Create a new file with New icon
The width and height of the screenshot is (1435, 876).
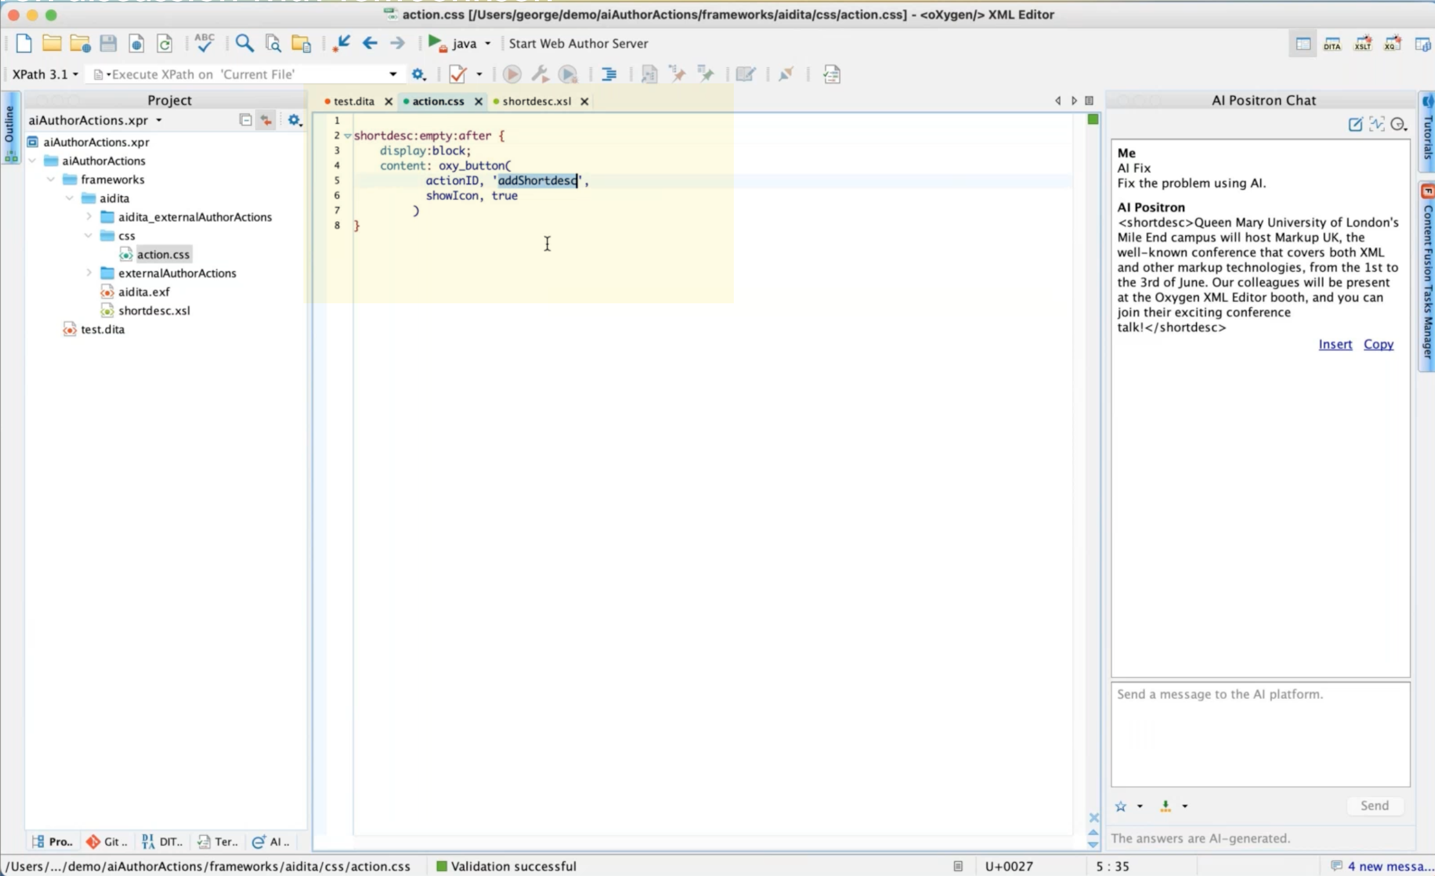coord(24,43)
